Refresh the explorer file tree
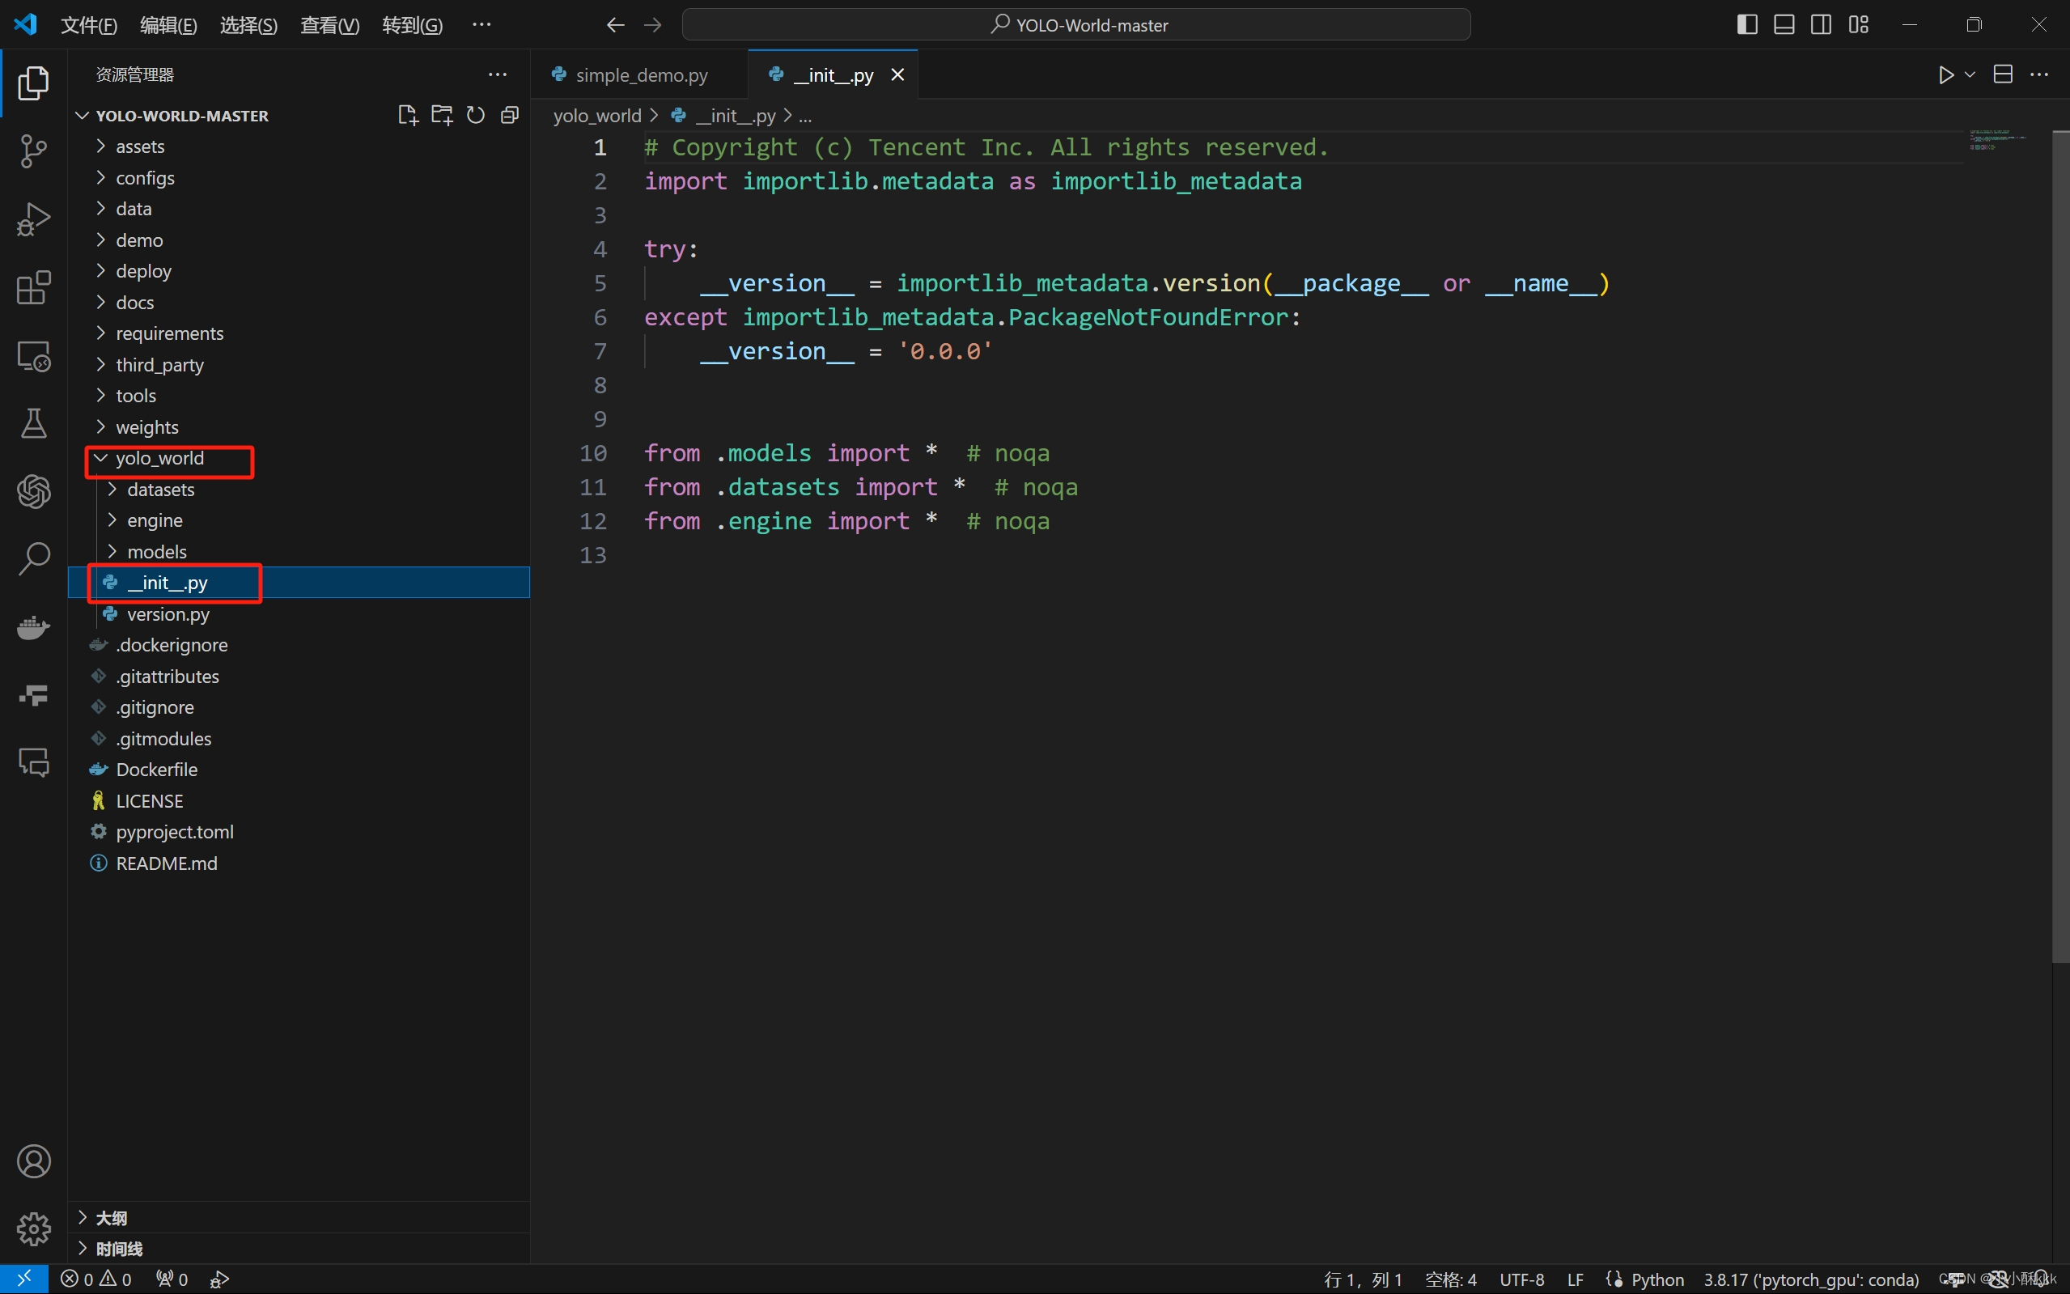 point(476,116)
